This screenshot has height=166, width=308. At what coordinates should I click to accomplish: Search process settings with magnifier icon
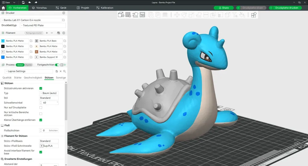pyautogui.click(x=64, y=71)
